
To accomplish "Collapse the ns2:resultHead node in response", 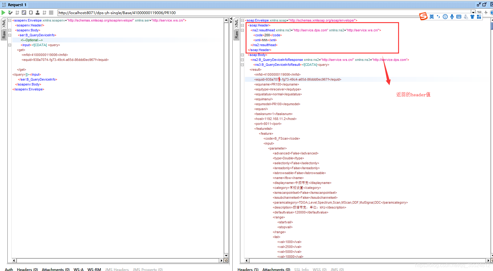I will (x=242, y=30).
